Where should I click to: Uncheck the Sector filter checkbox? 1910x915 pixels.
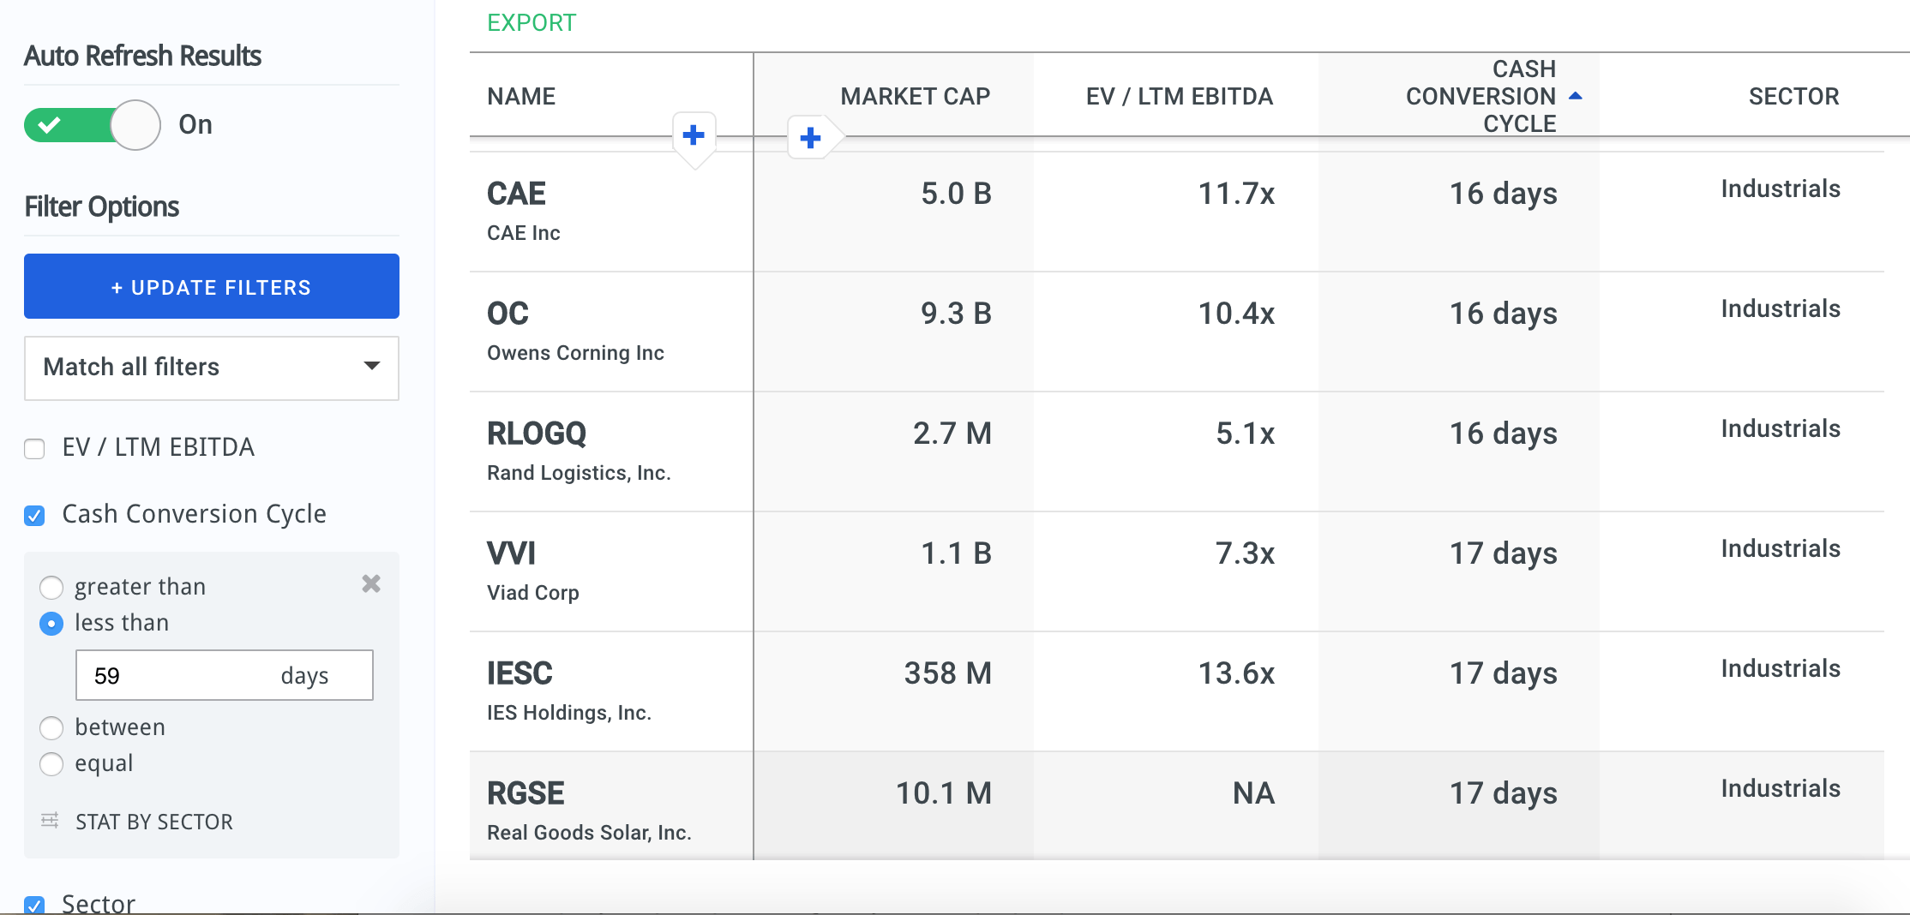click(34, 904)
